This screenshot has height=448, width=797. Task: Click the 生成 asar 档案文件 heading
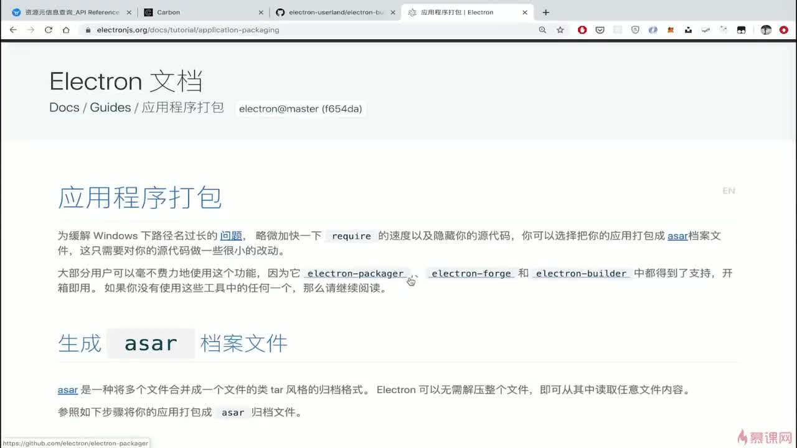pos(172,343)
